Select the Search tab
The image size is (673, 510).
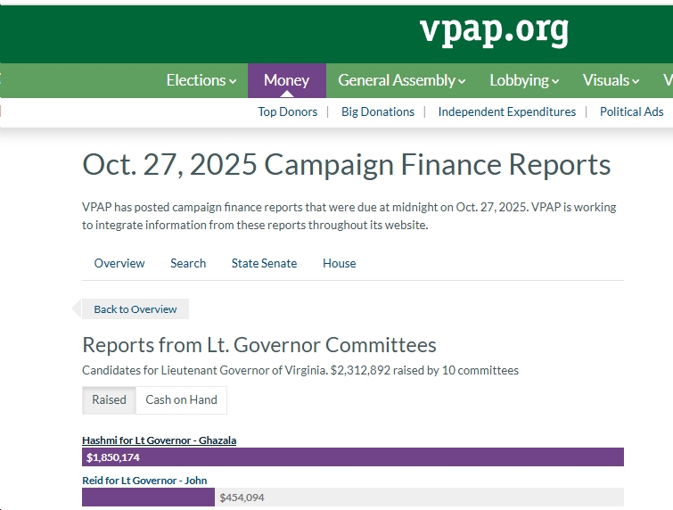pyautogui.click(x=188, y=263)
